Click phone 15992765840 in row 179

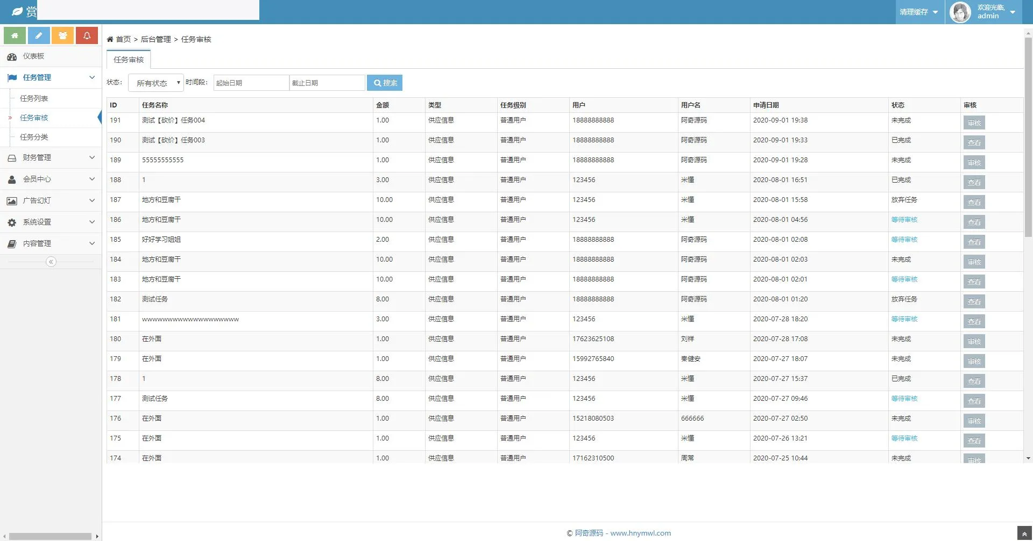(x=593, y=359)
